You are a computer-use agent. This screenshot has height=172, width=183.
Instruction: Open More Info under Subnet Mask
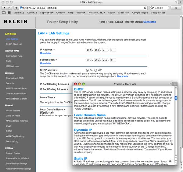[45, 63]
